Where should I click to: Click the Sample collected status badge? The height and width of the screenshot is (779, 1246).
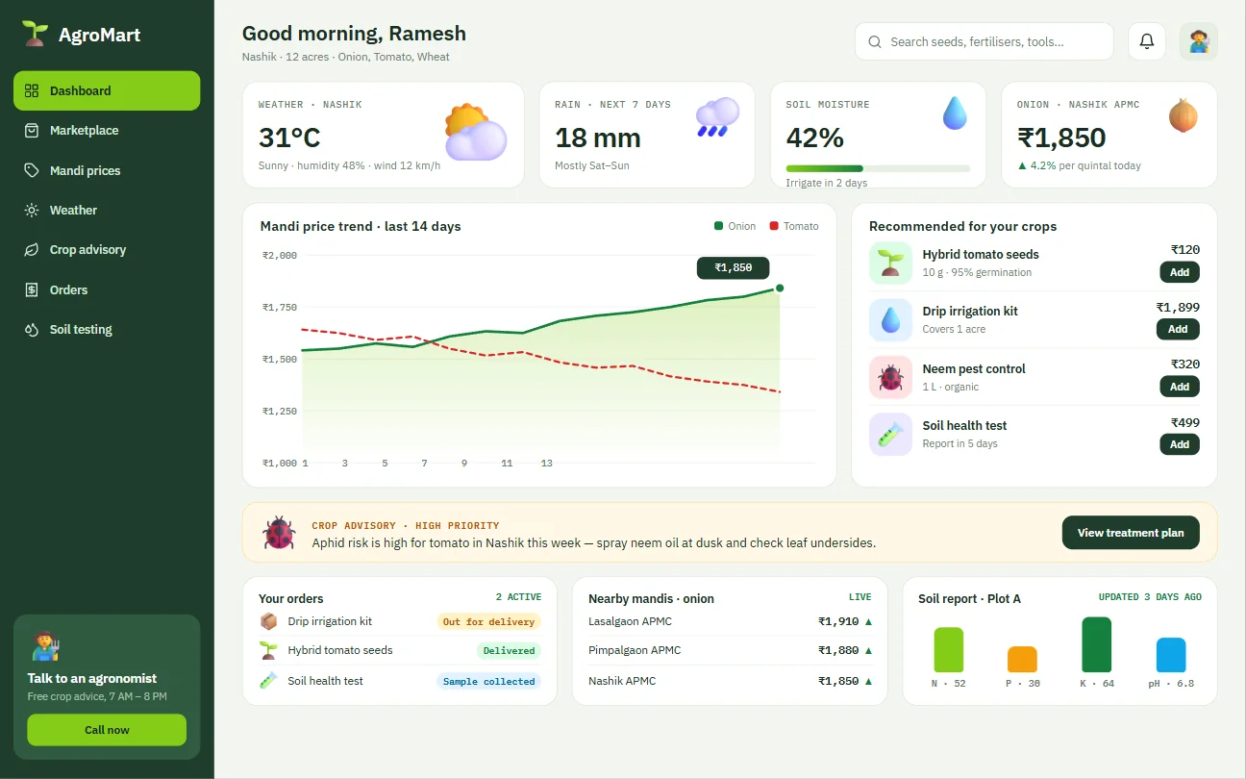click(x=488, y=681)
